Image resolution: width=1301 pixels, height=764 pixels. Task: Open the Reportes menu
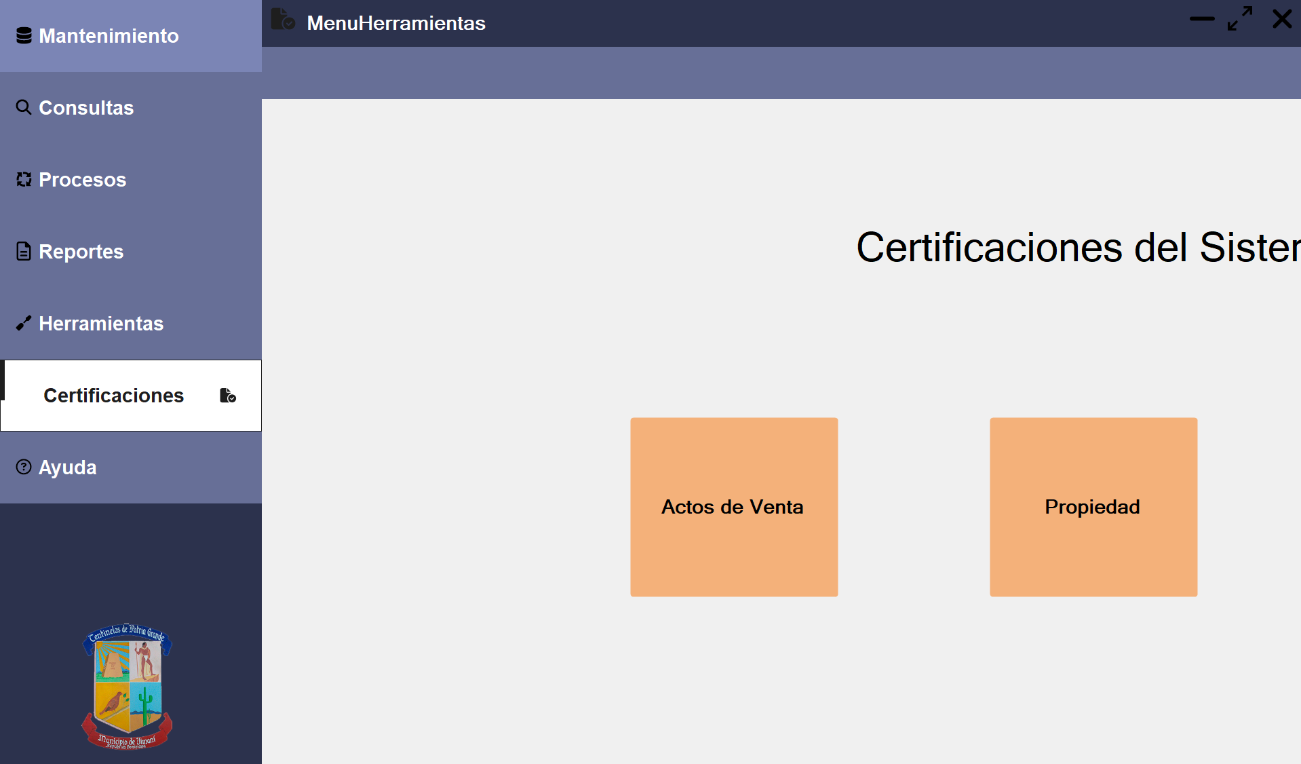131,252
